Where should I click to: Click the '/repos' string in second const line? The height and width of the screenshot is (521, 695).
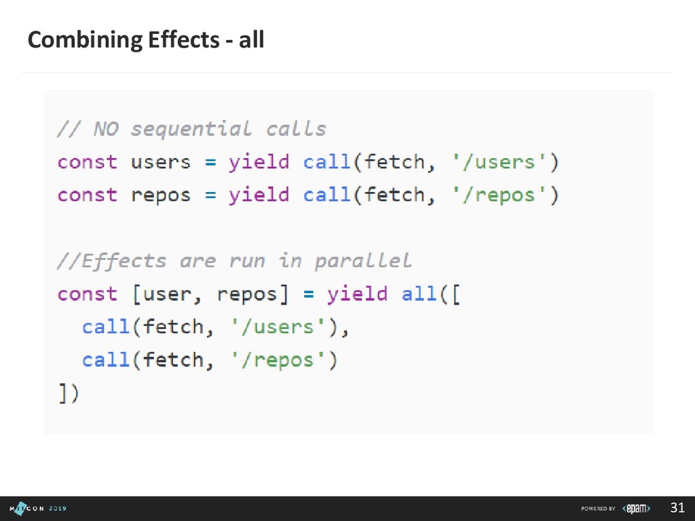(499, 195)
